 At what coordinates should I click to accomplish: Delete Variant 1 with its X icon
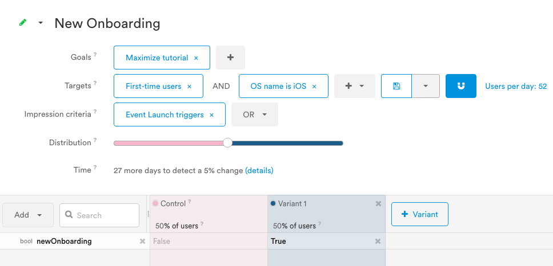(378, 204)
